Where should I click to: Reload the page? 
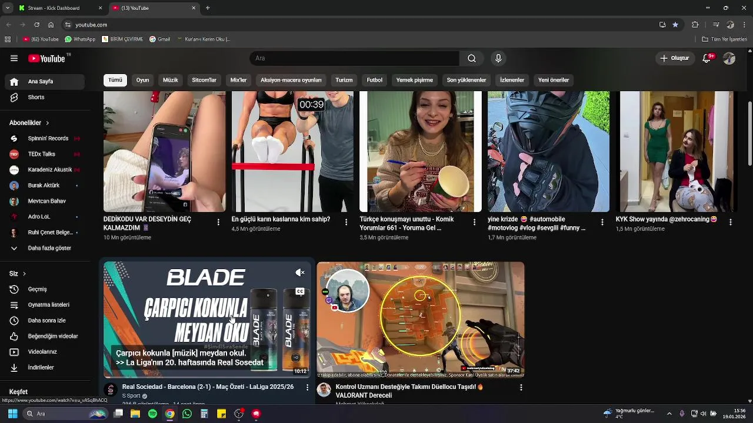coord(36,25)
